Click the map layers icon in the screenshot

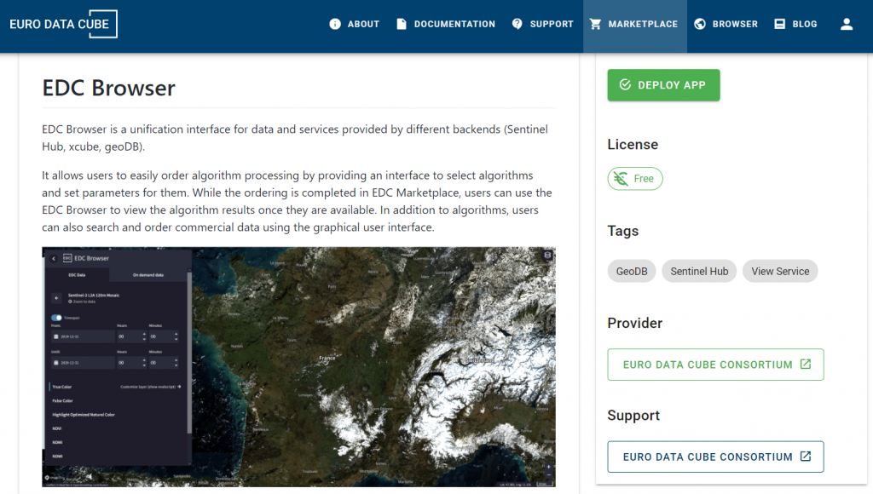pos(547,255)
